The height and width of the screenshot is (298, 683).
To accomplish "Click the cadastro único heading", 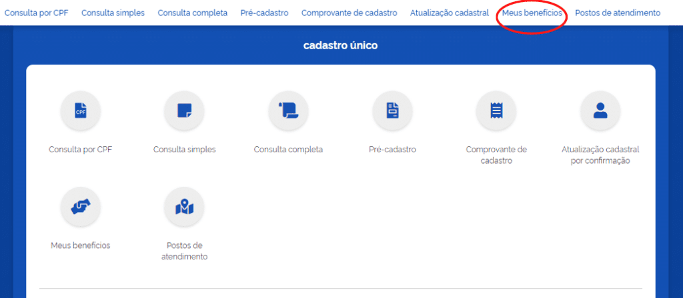I will (341, 46).
